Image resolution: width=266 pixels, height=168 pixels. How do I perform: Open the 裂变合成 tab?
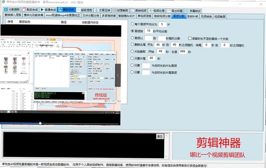(x=30, y=9)
